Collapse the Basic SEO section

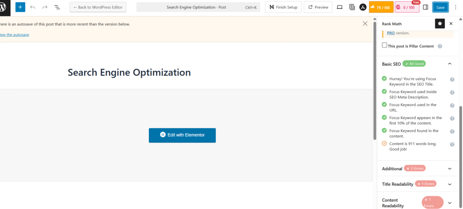pyautogui.click(x=449, y=64)
